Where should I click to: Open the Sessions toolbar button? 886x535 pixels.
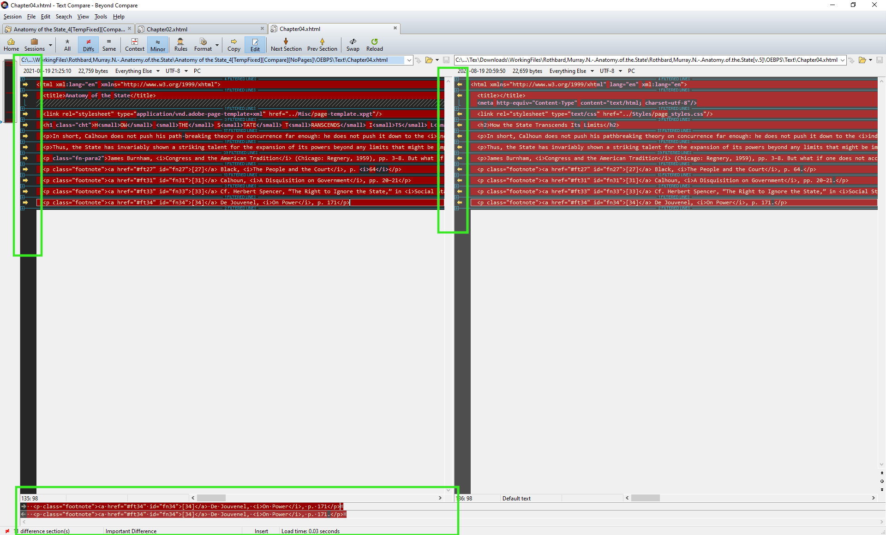[x=34, y=44]
